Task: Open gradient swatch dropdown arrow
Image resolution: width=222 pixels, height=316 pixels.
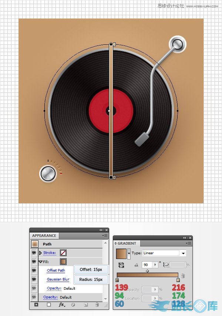Action: (129, 254)
